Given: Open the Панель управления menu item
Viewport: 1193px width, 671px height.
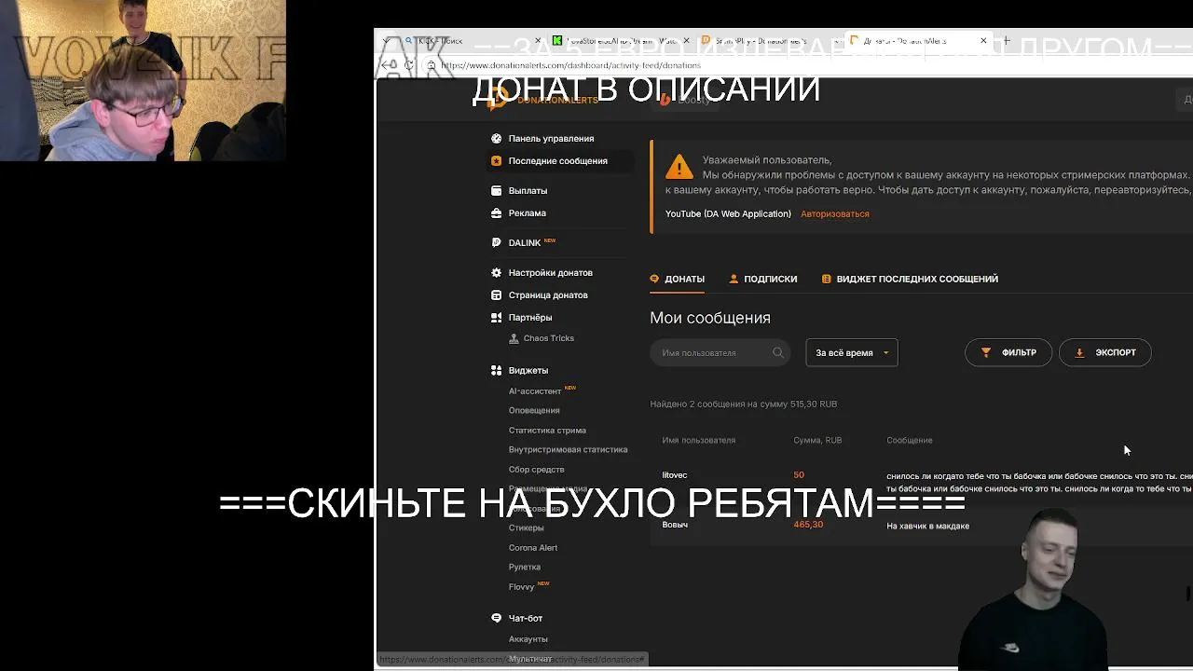Looking at the screenshot, I should (x=551, y=138).
